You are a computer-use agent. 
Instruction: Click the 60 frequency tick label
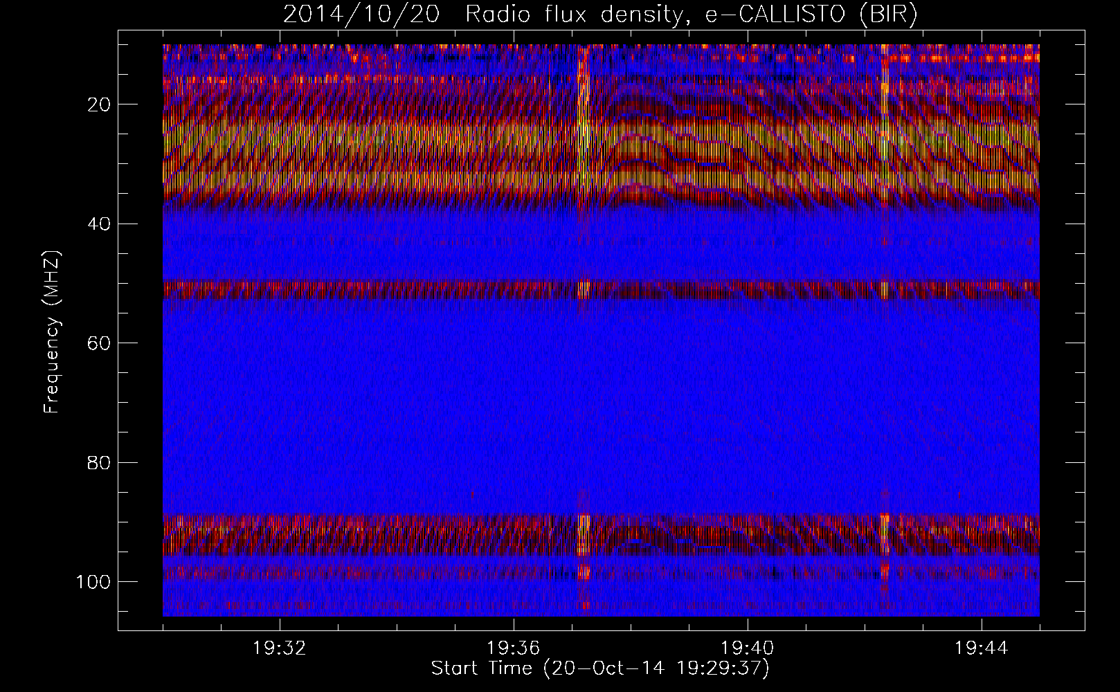tap(100, 343)
